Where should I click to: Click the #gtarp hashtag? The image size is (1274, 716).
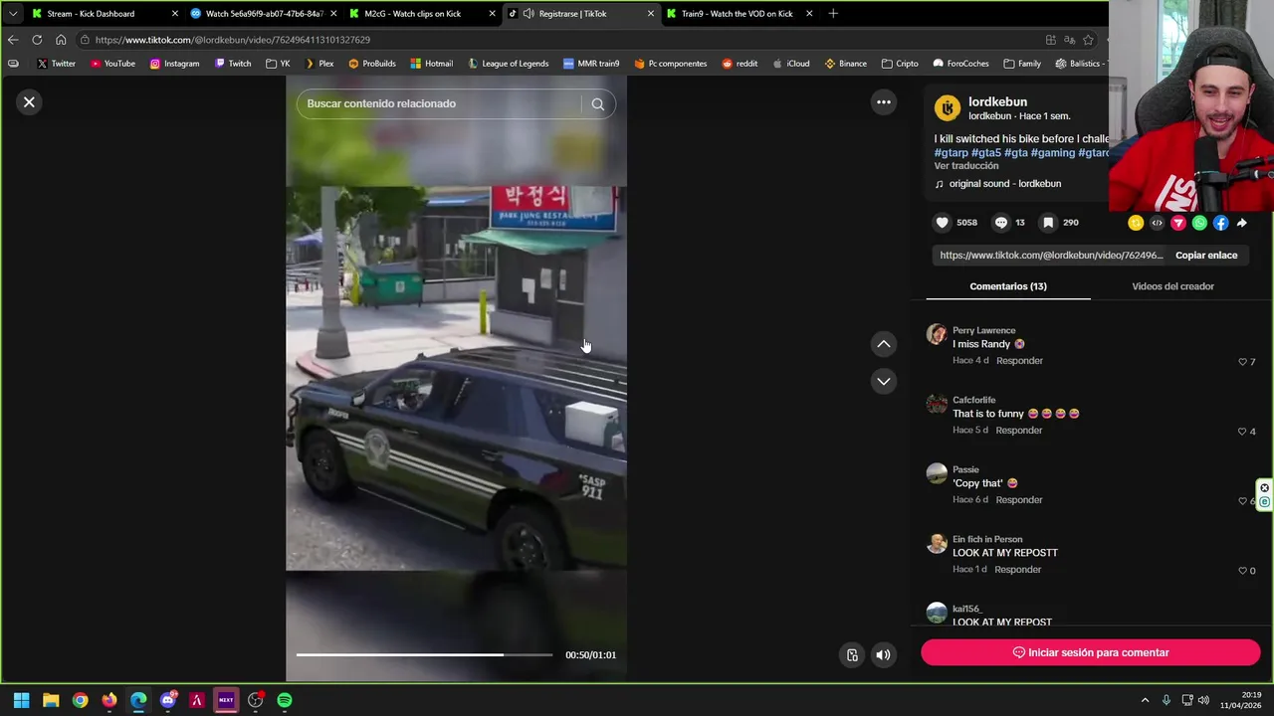point(951,152)
